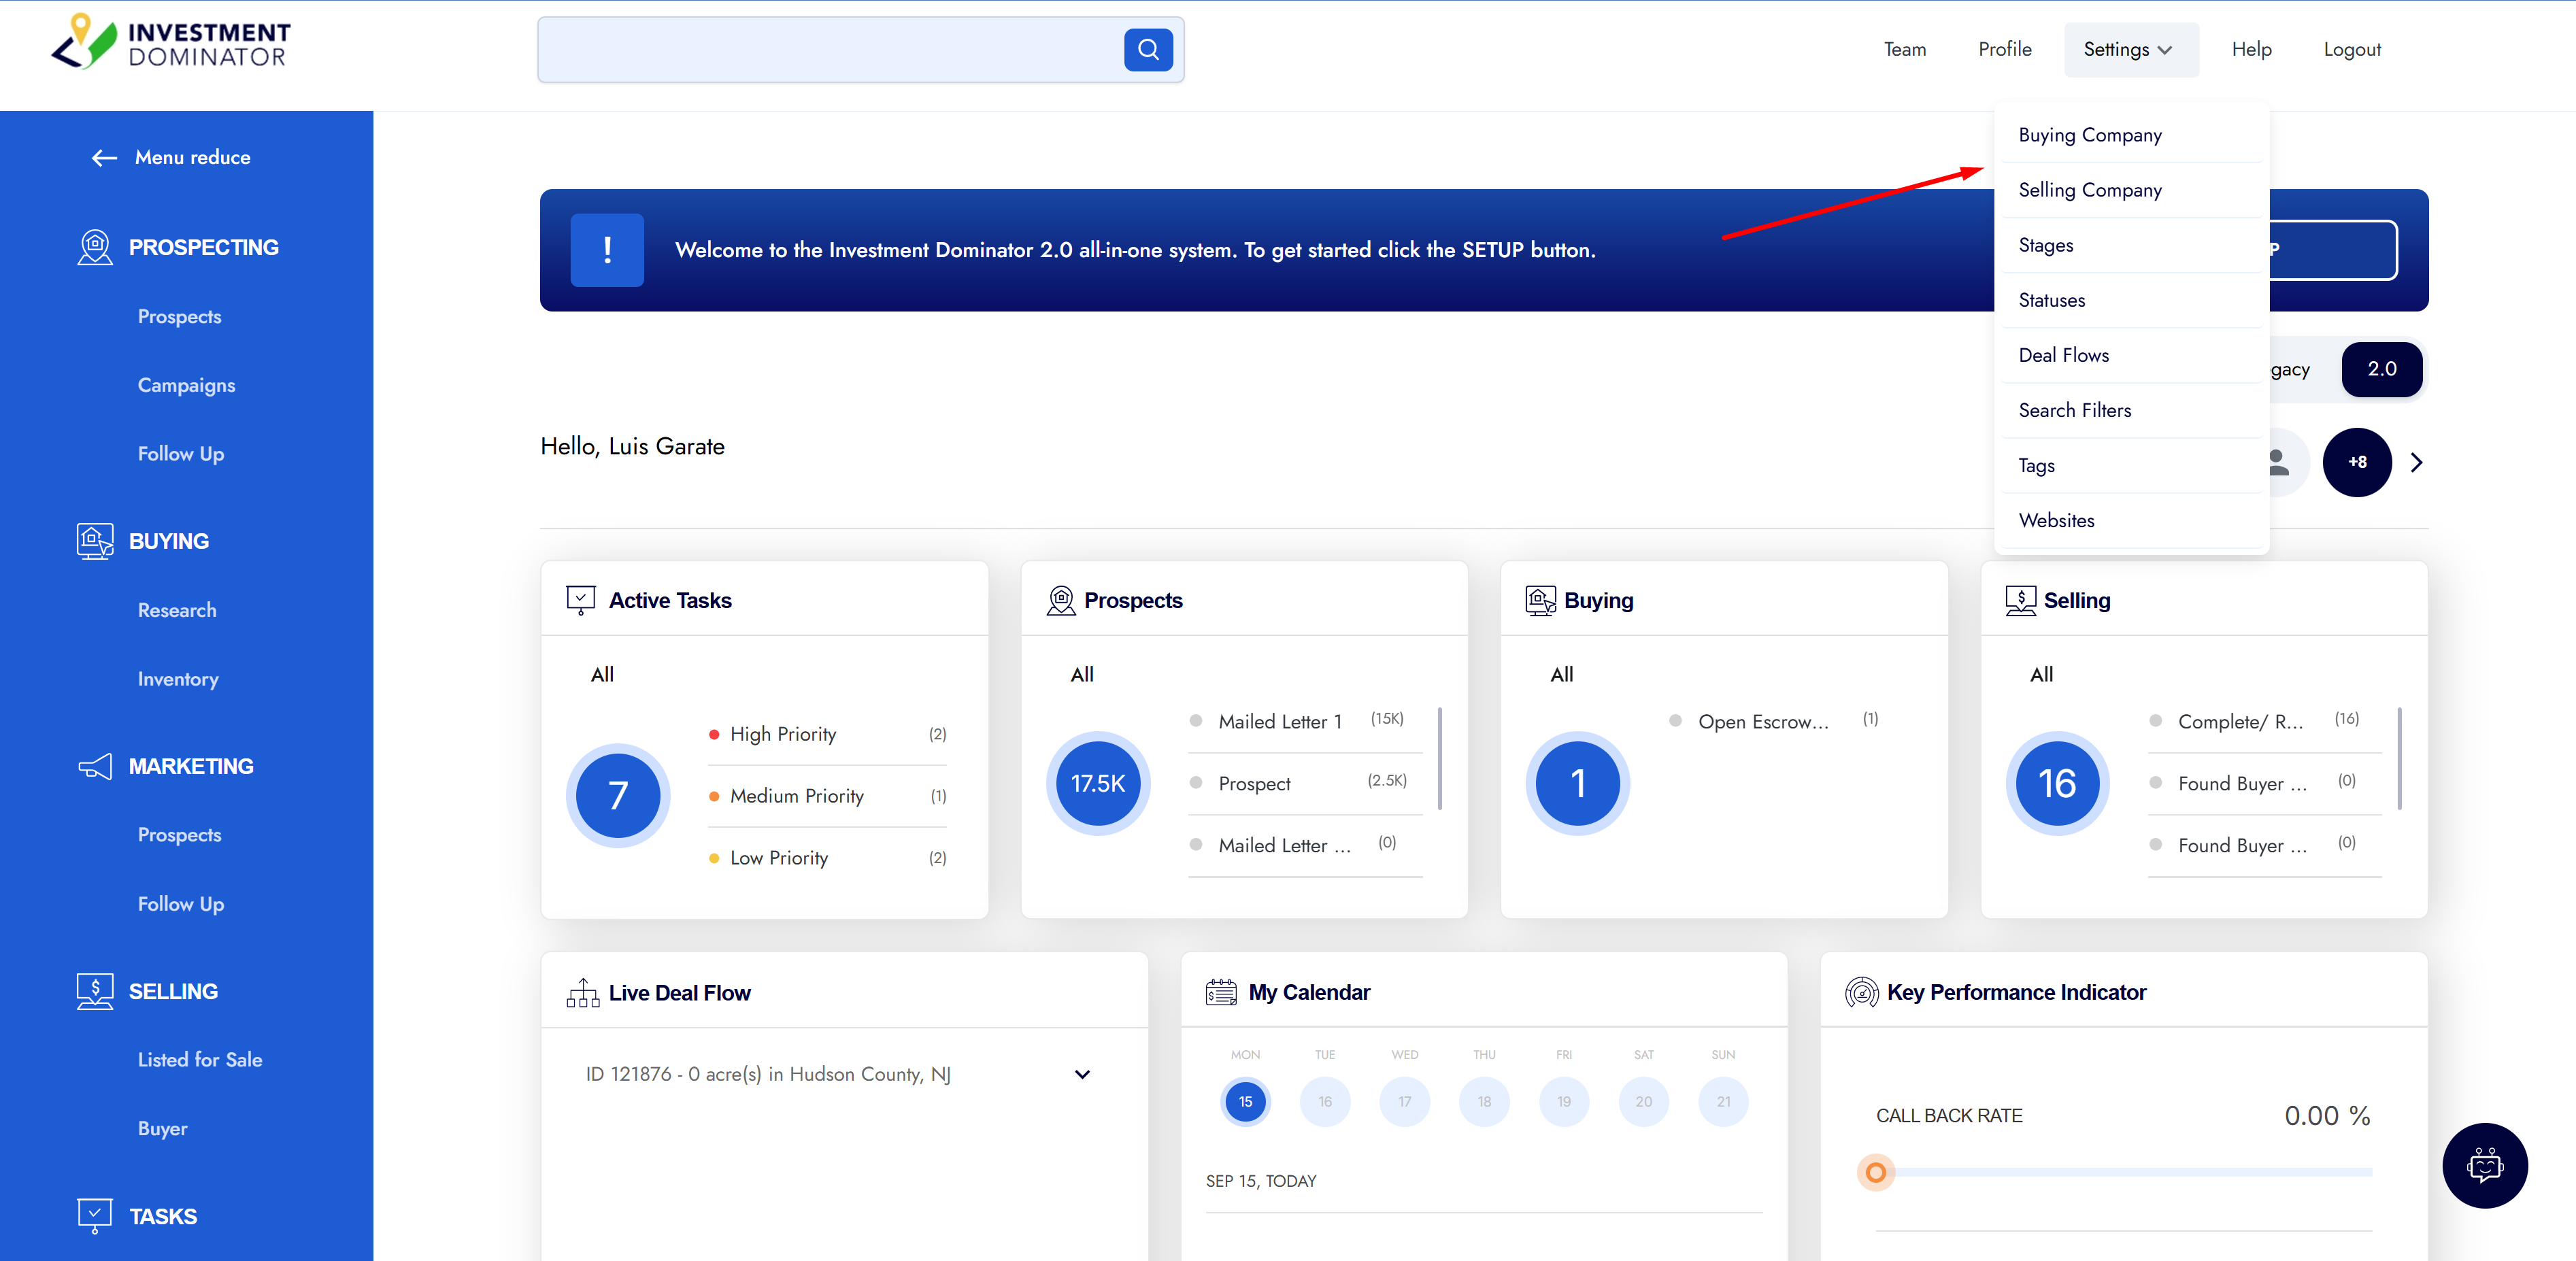Click the Prospecting sidebar icon

click(x=95, y=247)
